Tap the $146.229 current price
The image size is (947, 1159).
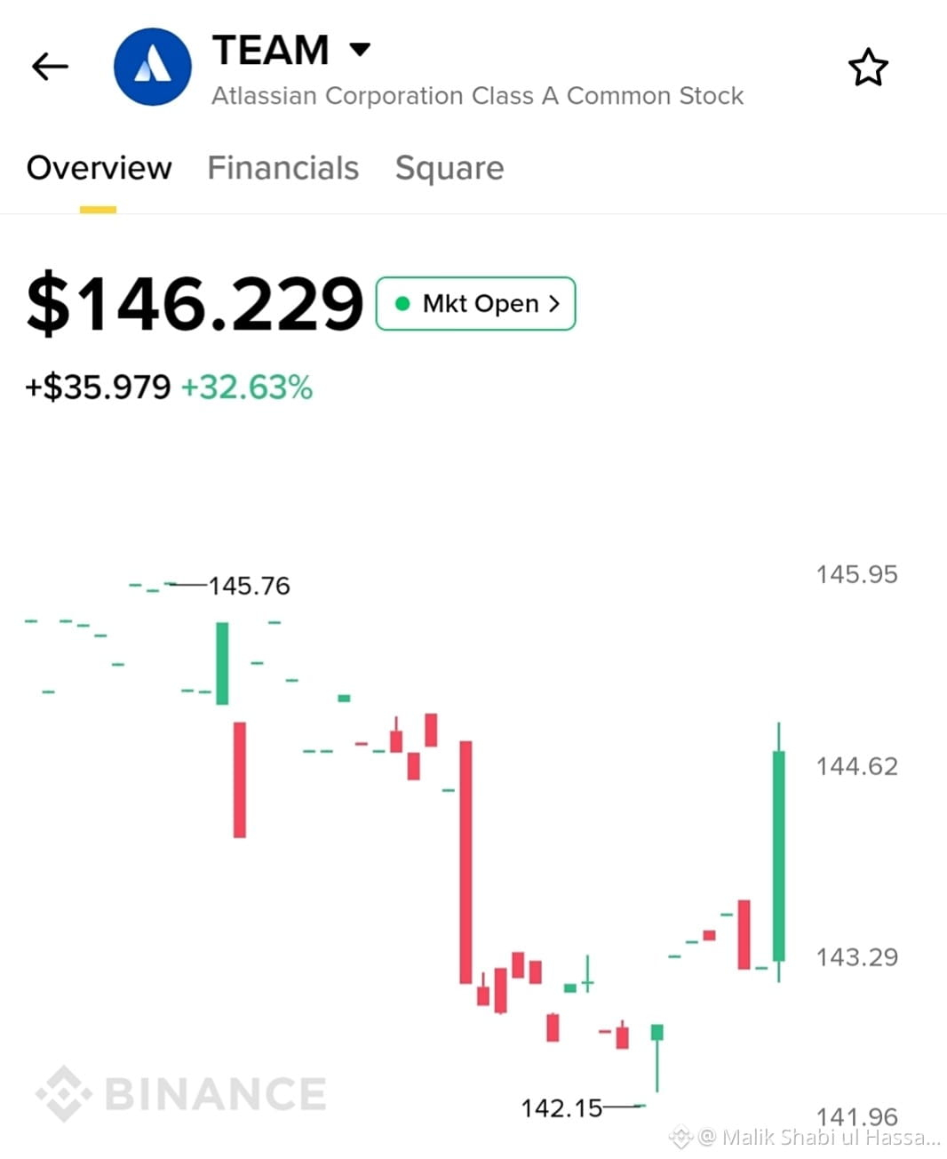click(x=195, y=304)
